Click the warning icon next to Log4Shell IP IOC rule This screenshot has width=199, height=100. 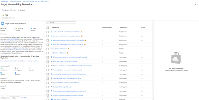[x=81, y=32]
